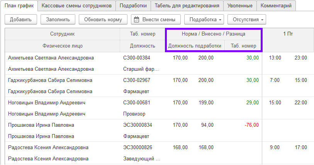
Task: Click the 1 Пт day column header
Action: [288, 34]
